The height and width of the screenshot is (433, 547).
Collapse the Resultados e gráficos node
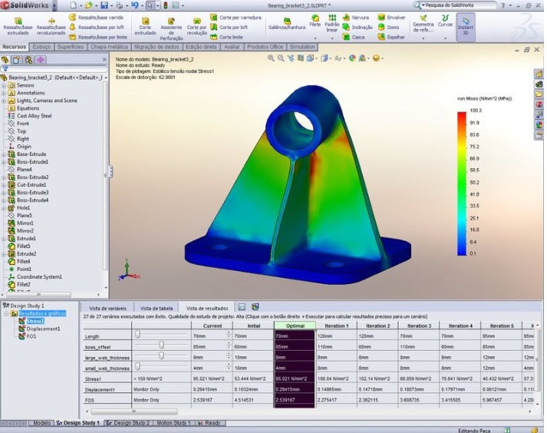pos(5,313)
